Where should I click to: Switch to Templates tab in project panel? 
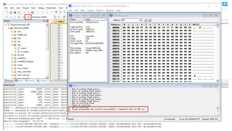[x=43, y=81]
